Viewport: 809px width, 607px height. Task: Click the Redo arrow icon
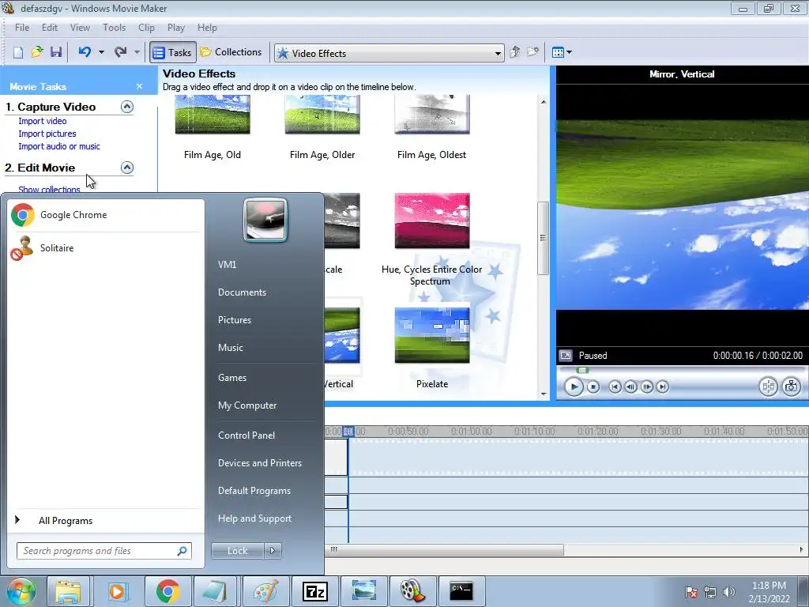[x=121, y=52]
